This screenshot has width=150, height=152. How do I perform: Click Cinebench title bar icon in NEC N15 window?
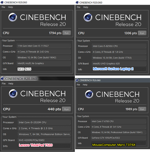[x=2, y=2]
